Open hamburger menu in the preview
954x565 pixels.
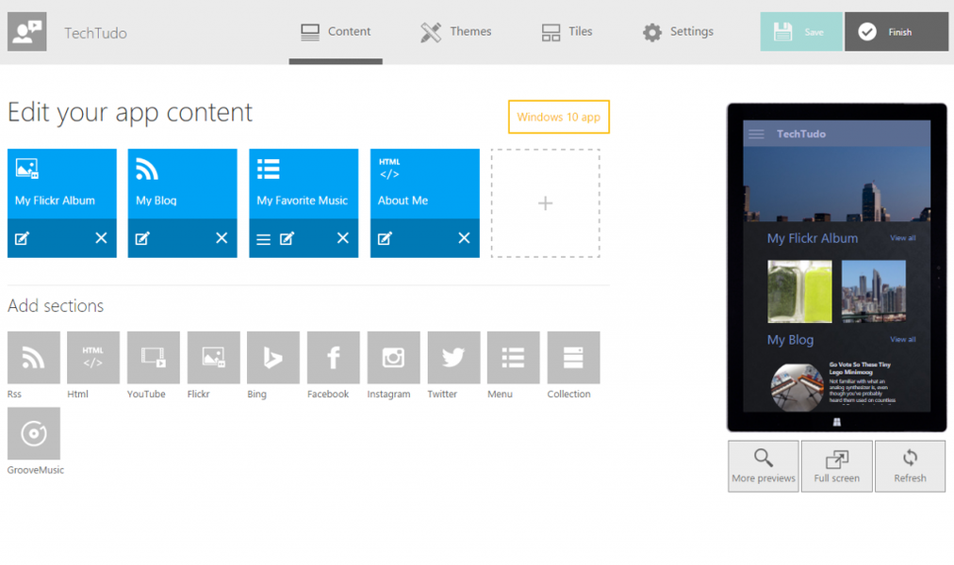pos(756,134)
